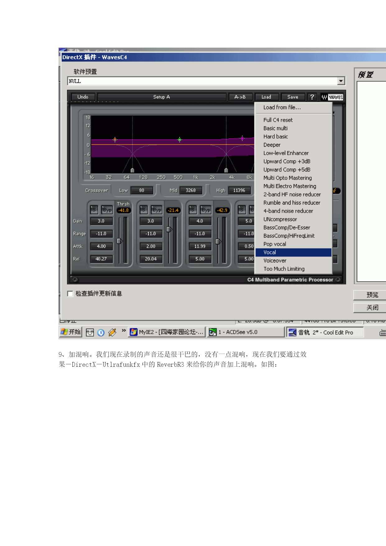Image resolution: width=386 pixels, height=546 pixels.
Task: Open the first quick launch icon after Start
Action: (90, 332)
